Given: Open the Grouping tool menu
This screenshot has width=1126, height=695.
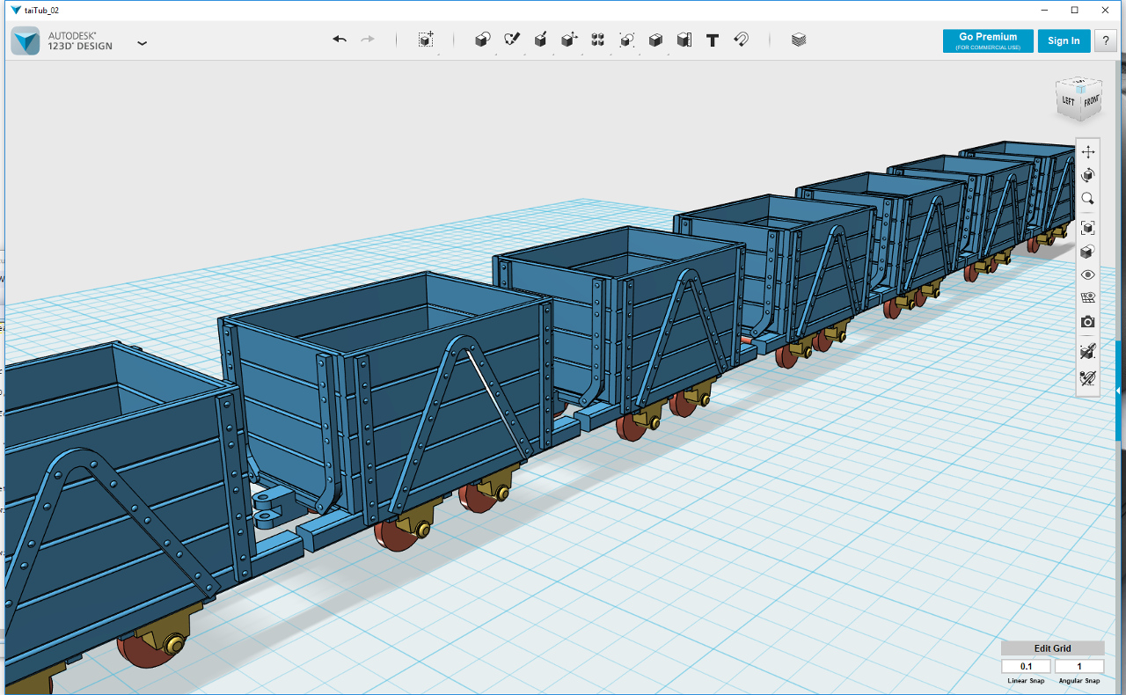Looking at the screenshot, I should (627, 40).
